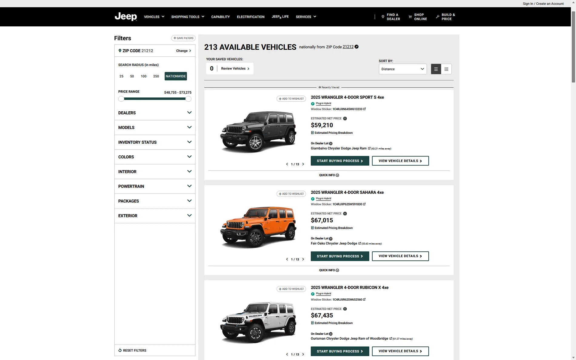The height and width of the screenshot is (360, 576).
Task: Expand the Colors filter
Action: tap(155, 157)
